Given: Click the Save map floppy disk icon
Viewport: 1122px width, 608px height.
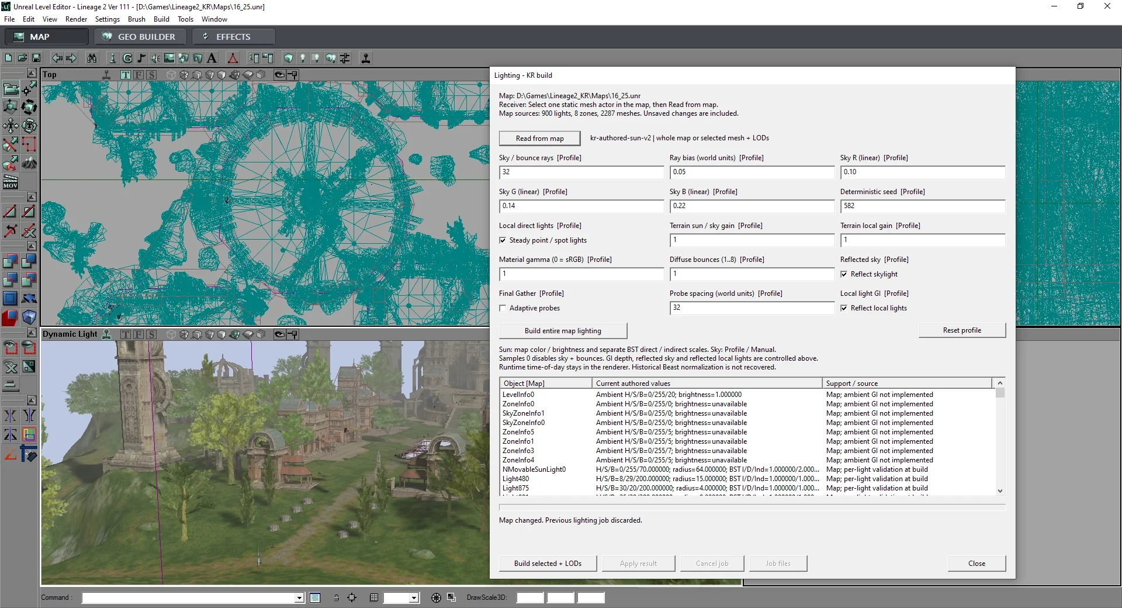Looking at the screenshot, I should click(x=36, y=58).
